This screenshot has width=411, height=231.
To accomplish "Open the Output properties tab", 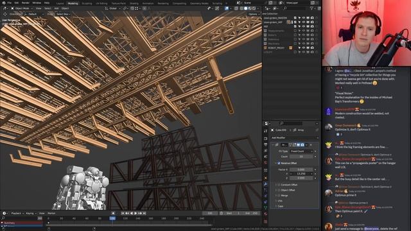I will [x=265, y=144].
